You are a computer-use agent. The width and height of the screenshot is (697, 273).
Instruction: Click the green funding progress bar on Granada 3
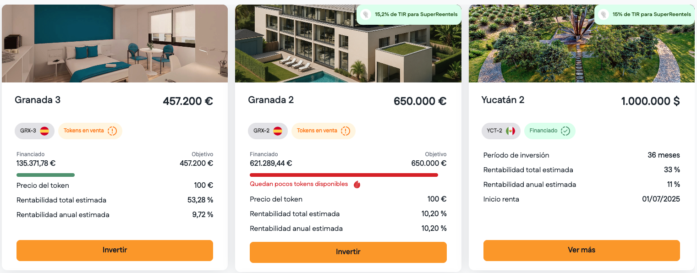45,175
